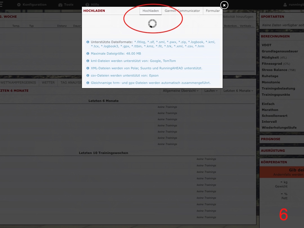Click info icon beside Unterstützte Dateiformate
Viewport: 304px width, 228px height.
tap(88, 42)
